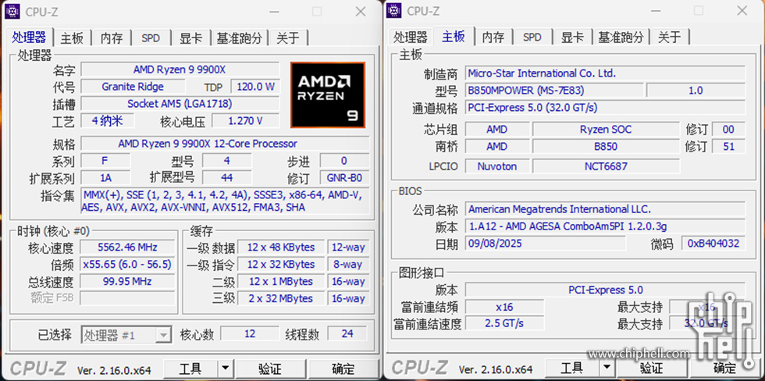
Task: Click the empty 额定 FSB field
Action: point(126,298)
